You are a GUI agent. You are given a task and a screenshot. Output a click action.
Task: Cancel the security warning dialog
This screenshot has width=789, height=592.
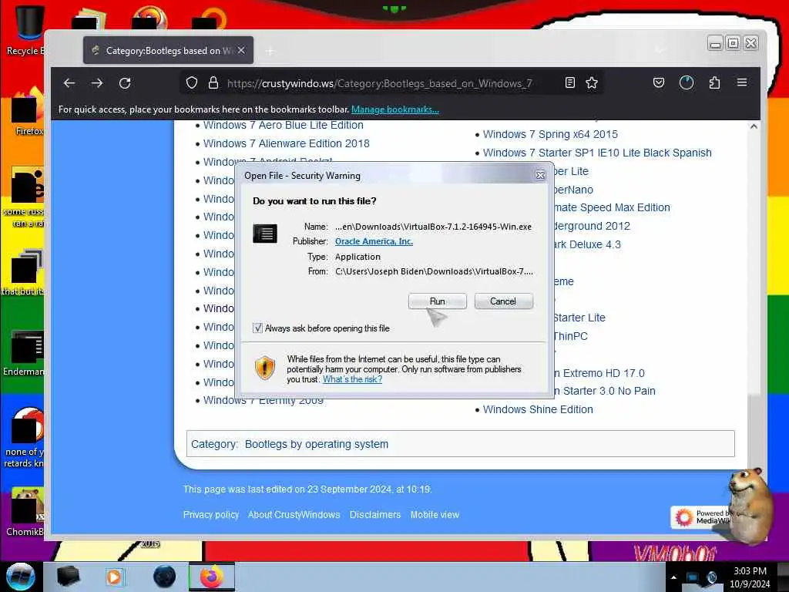point(503,301)
